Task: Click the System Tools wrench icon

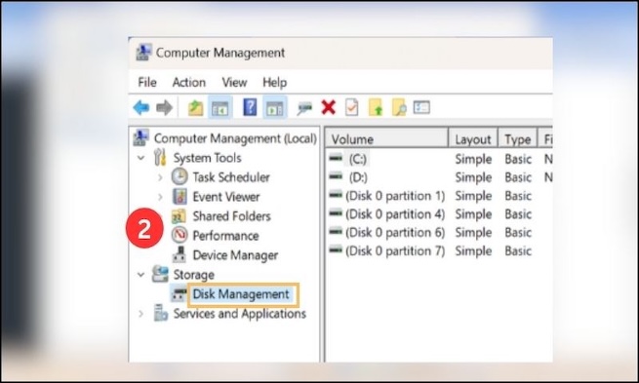Action: pyautogui.click(x=160, y=157)
